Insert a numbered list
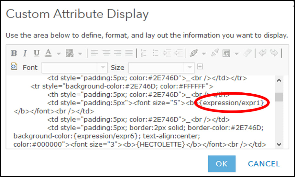The width and height of the screenshot is (295, 177). pyautogui.click(x=144, y=53)
